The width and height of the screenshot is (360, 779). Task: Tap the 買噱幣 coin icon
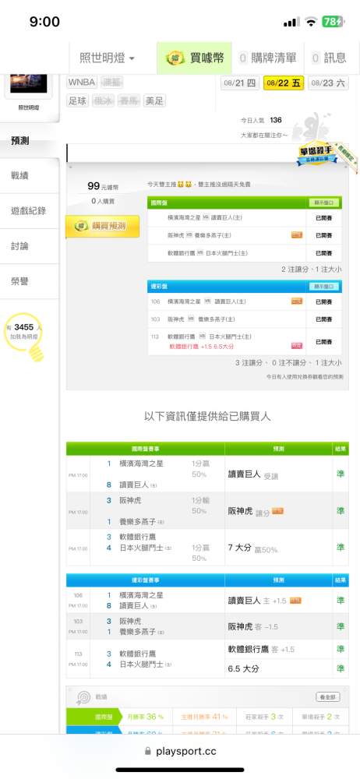point(176,58)
